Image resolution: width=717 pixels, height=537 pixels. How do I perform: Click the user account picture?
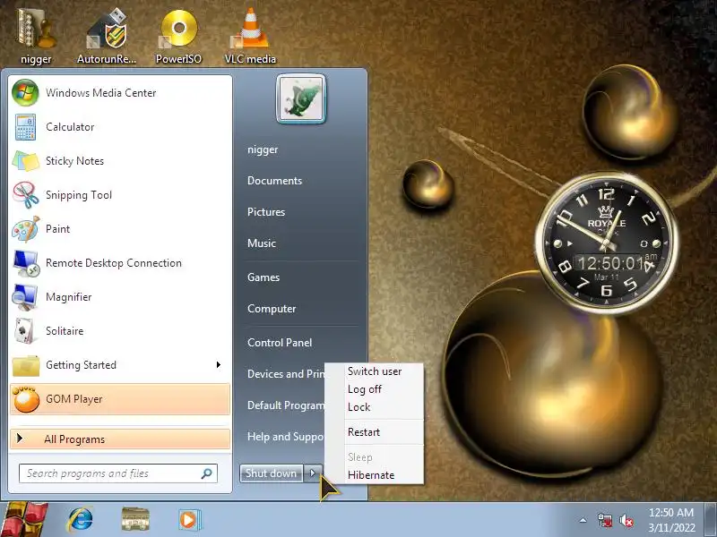pos(301,99)
